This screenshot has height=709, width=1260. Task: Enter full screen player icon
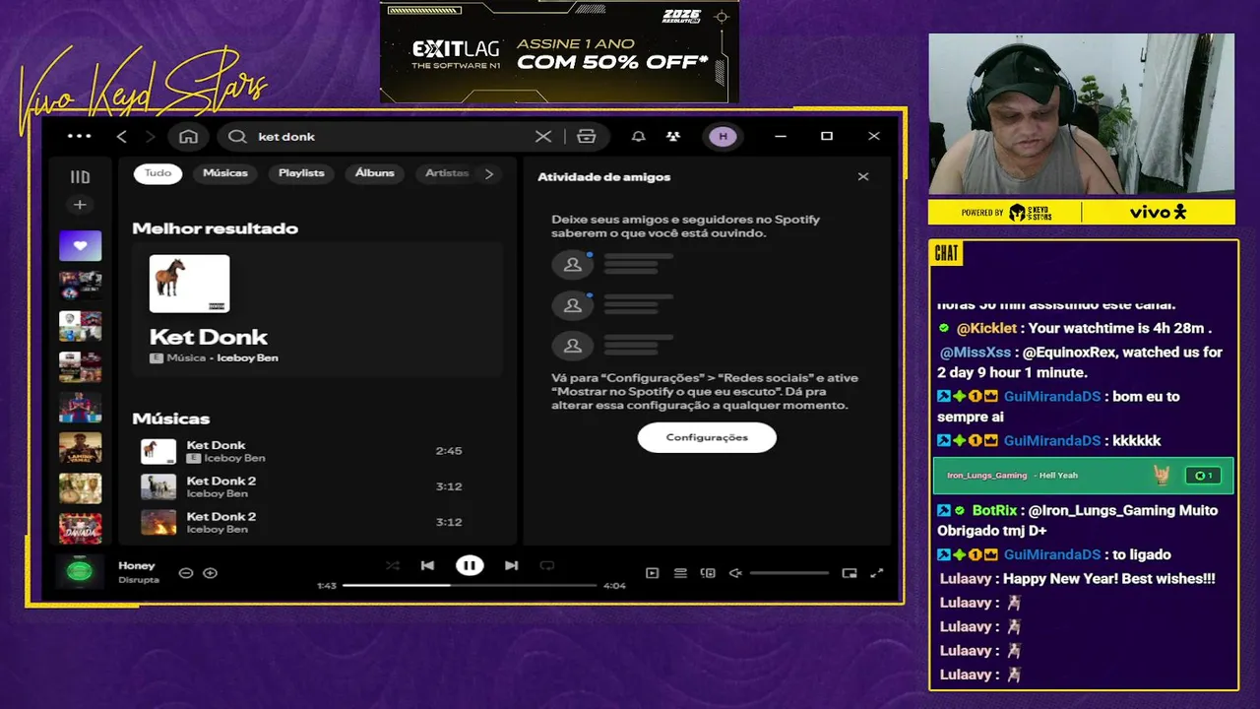coord(877,573)
